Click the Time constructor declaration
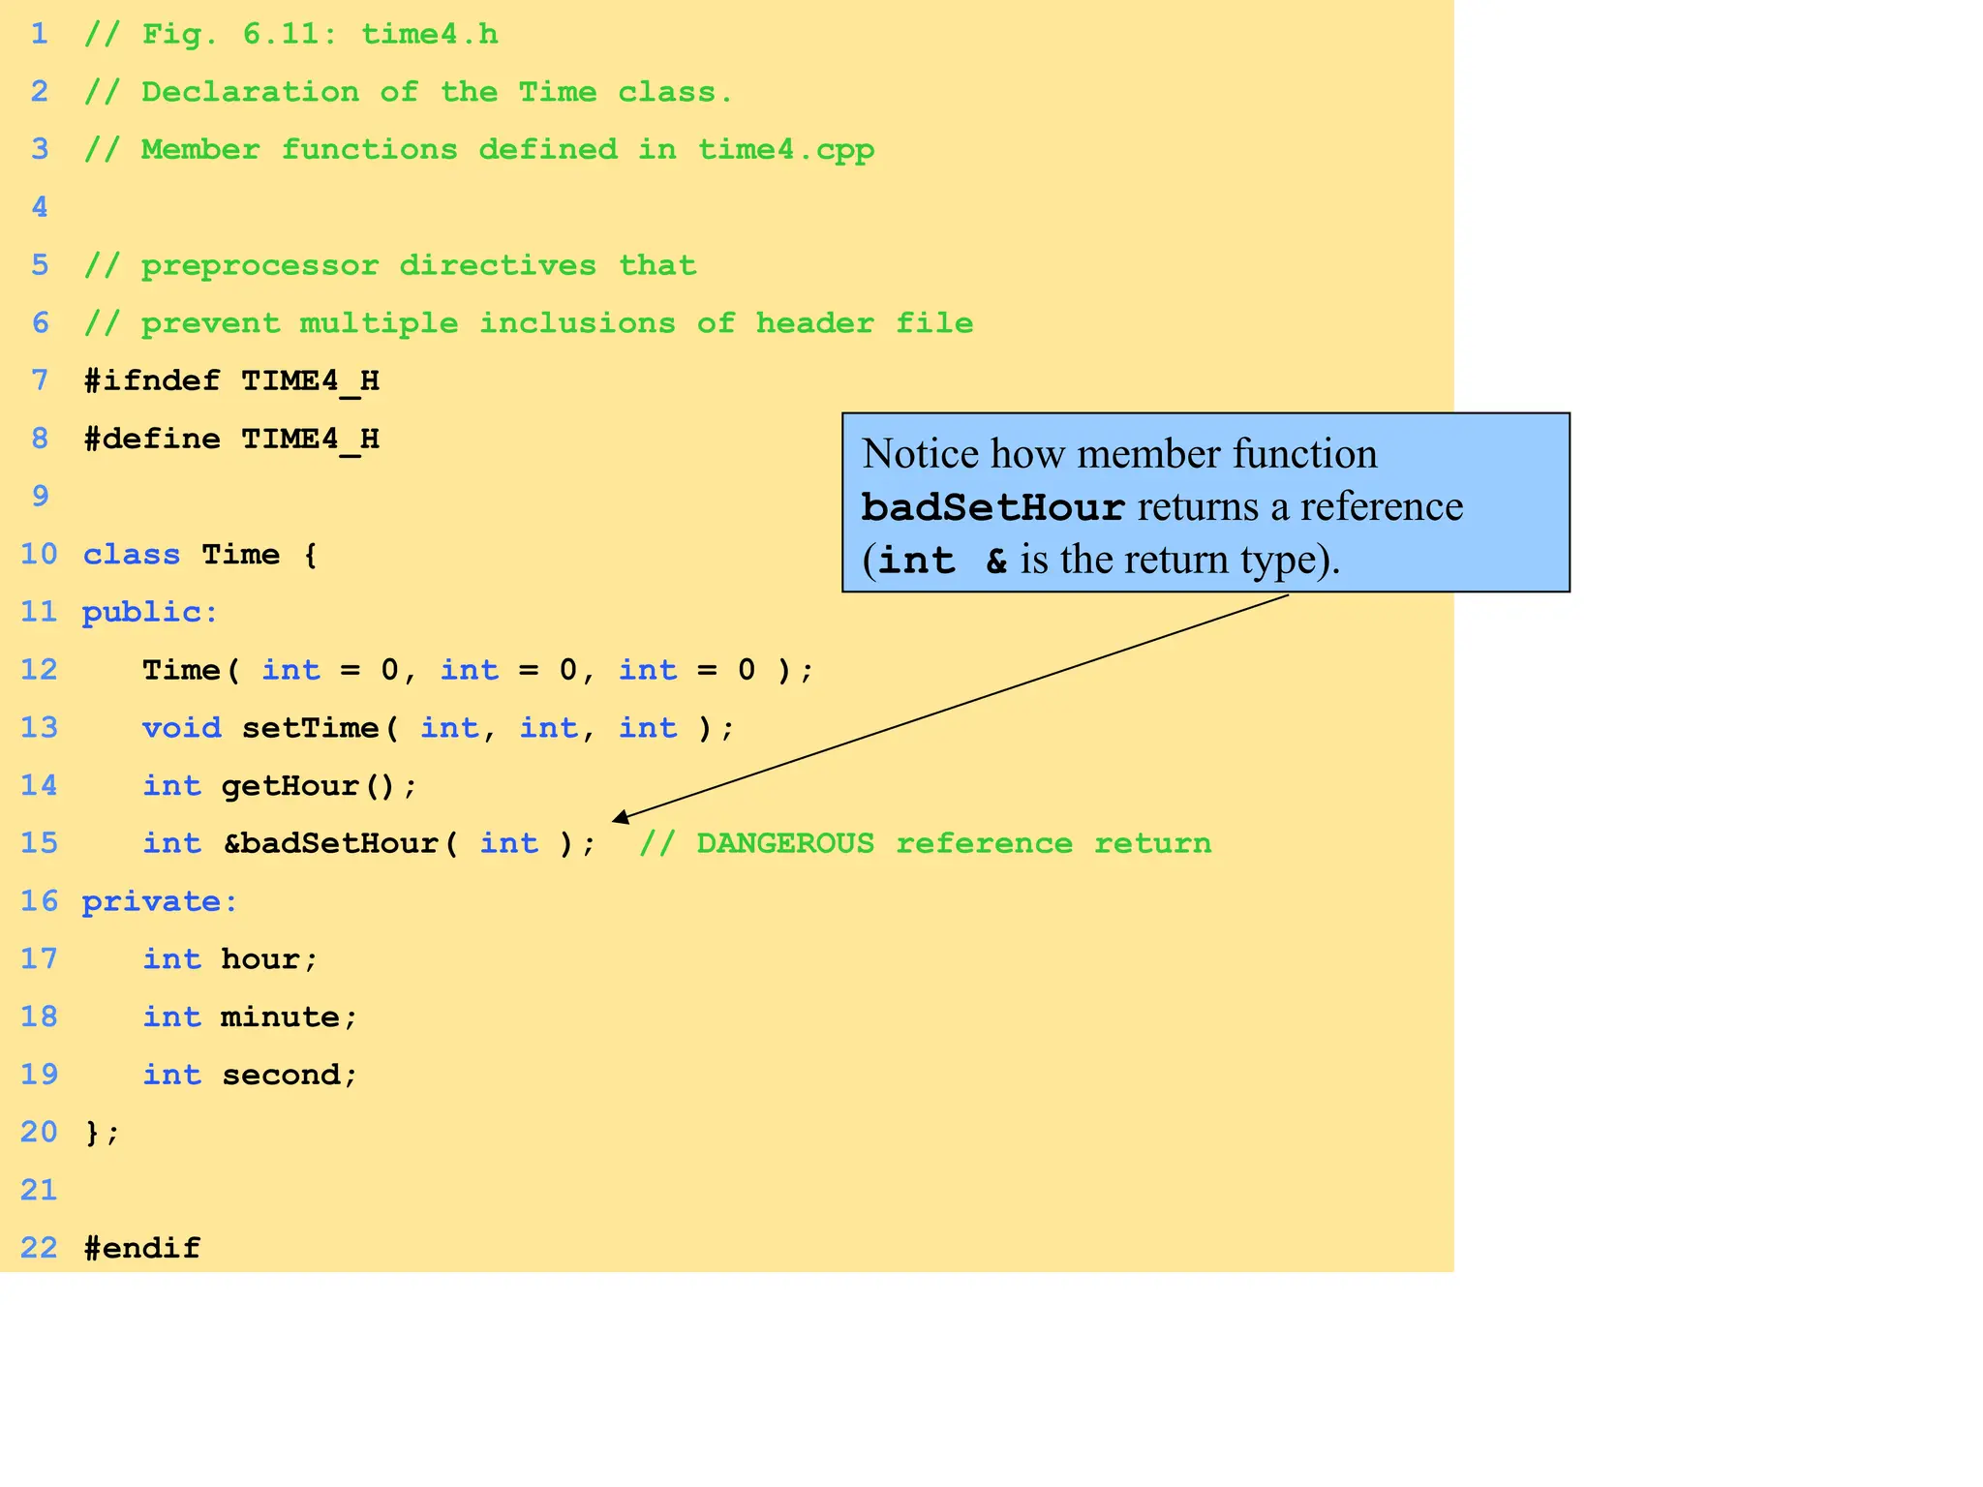This screenshot has width=1983, height=1487. point(478,670)
